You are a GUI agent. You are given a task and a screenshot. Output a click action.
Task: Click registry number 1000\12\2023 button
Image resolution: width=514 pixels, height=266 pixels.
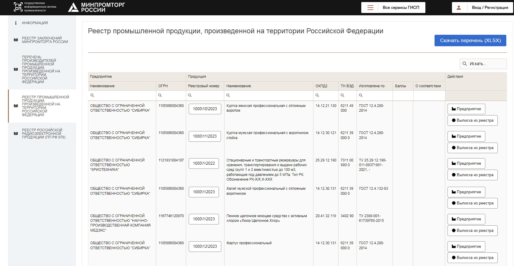point(205,247)
